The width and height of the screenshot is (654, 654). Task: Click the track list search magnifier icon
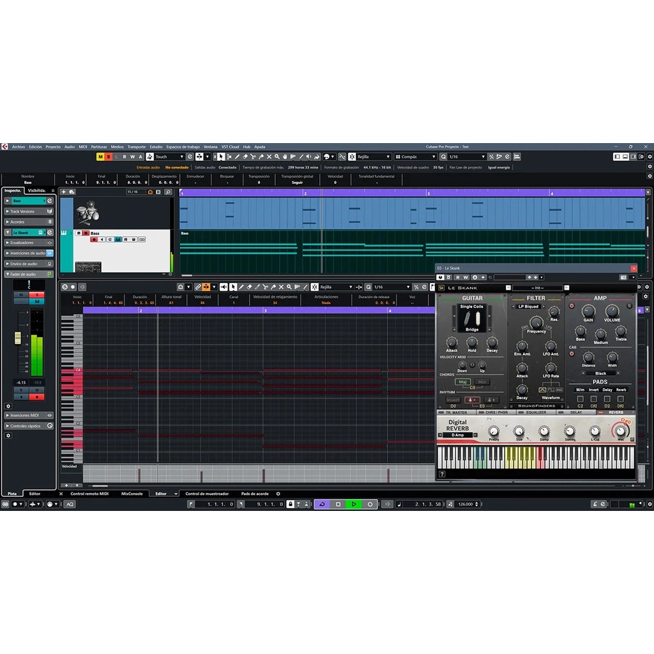[168, 192]
